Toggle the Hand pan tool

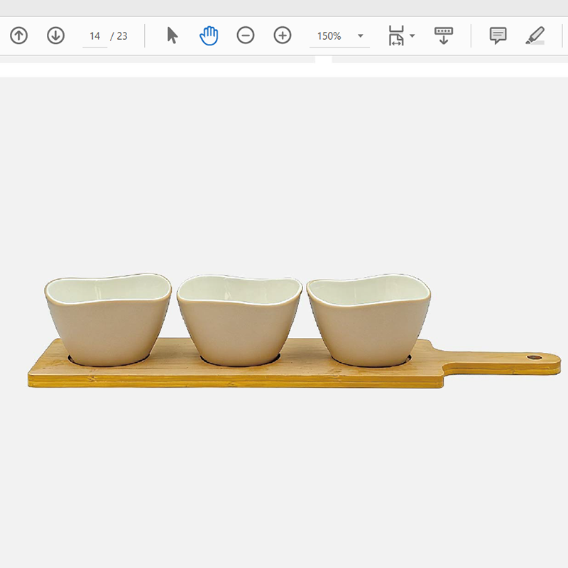(209, 35)
